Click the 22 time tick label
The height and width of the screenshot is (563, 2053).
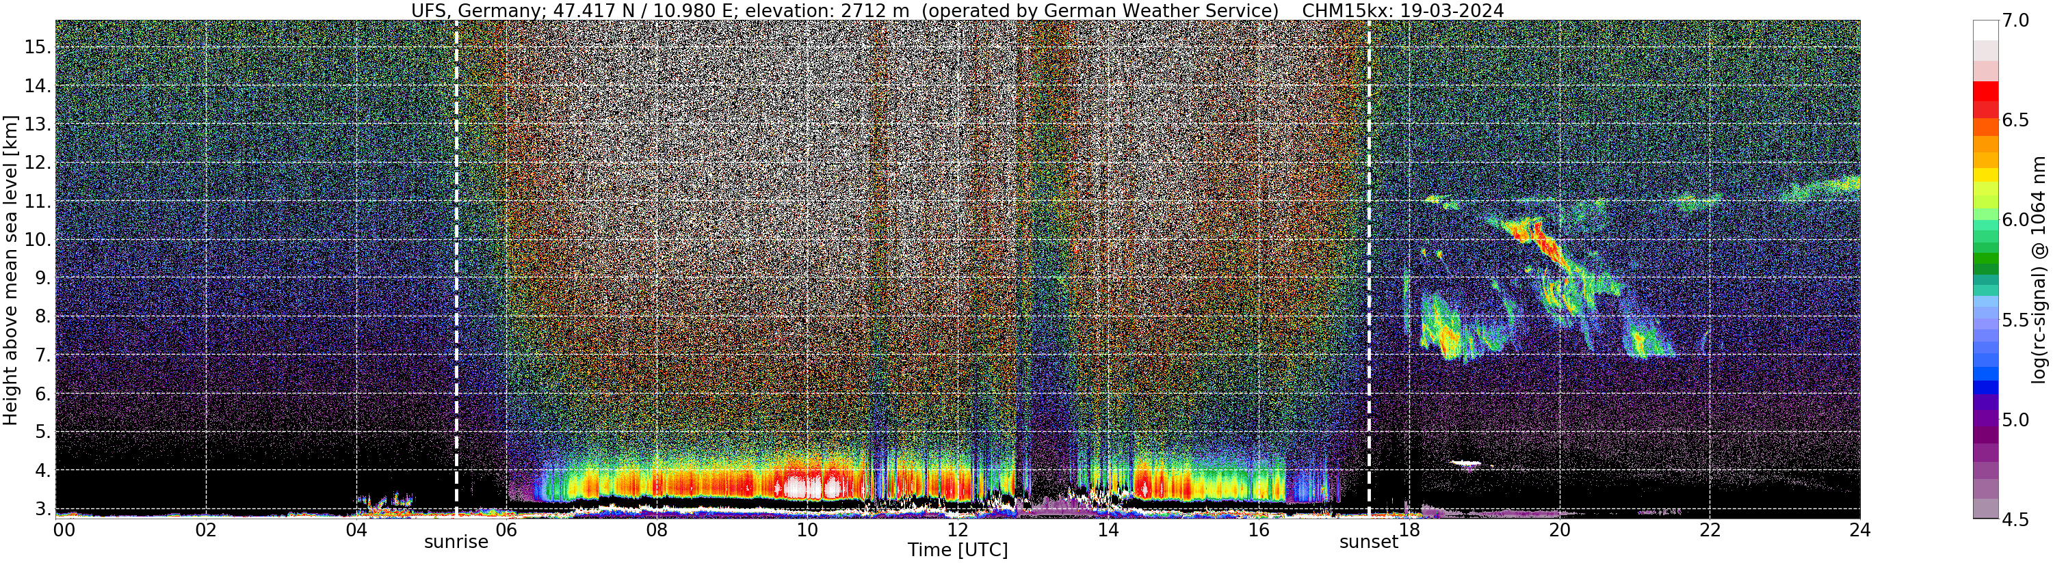pyautogui.click(x=1710, y=529)
